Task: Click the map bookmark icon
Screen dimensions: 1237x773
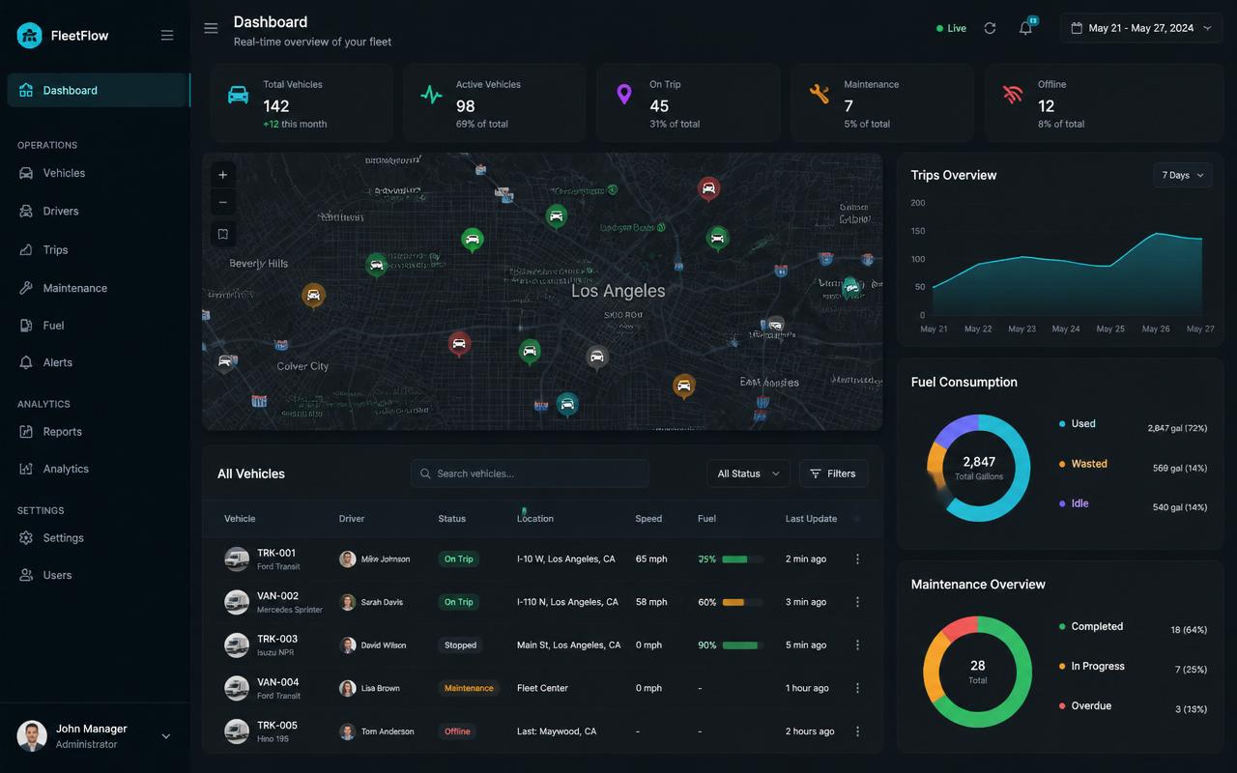Action: coord(222,234)
